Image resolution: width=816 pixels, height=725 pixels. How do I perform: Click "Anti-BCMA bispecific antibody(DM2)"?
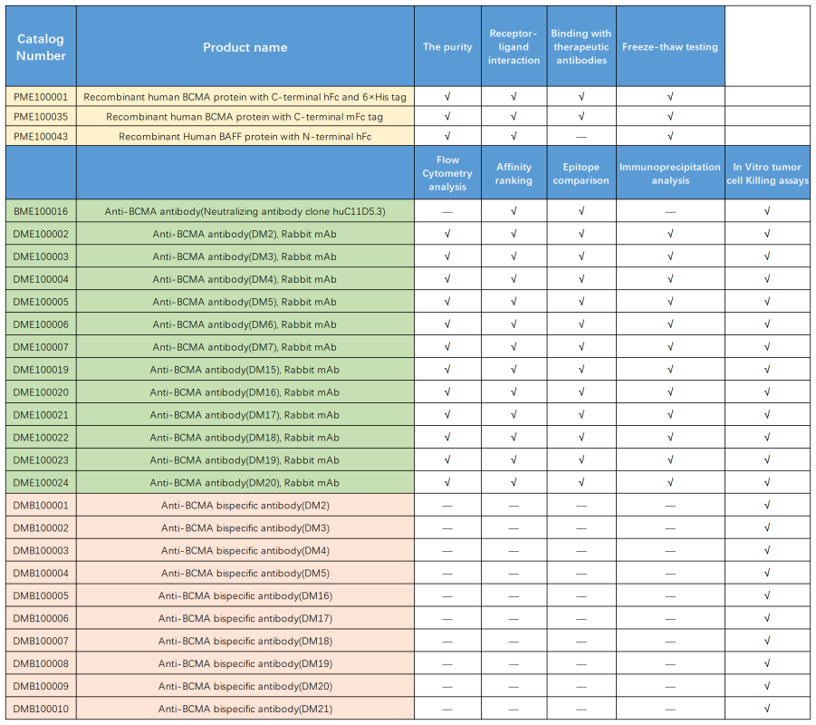click(x=245, y=505)
